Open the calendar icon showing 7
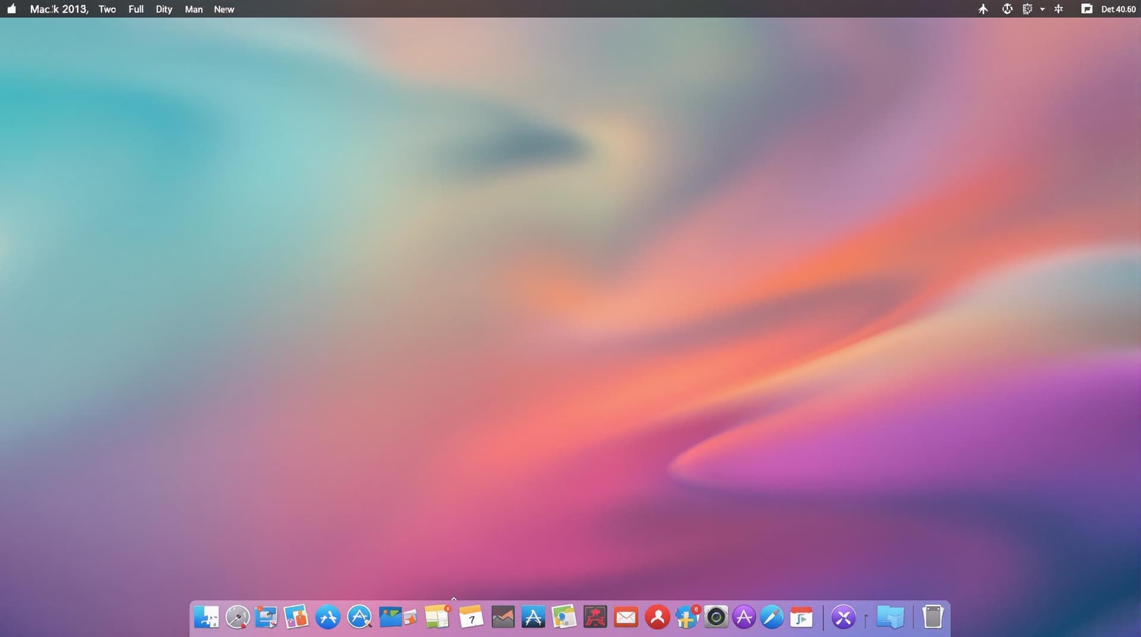1141x637 pixels. [x=471, y=617]
